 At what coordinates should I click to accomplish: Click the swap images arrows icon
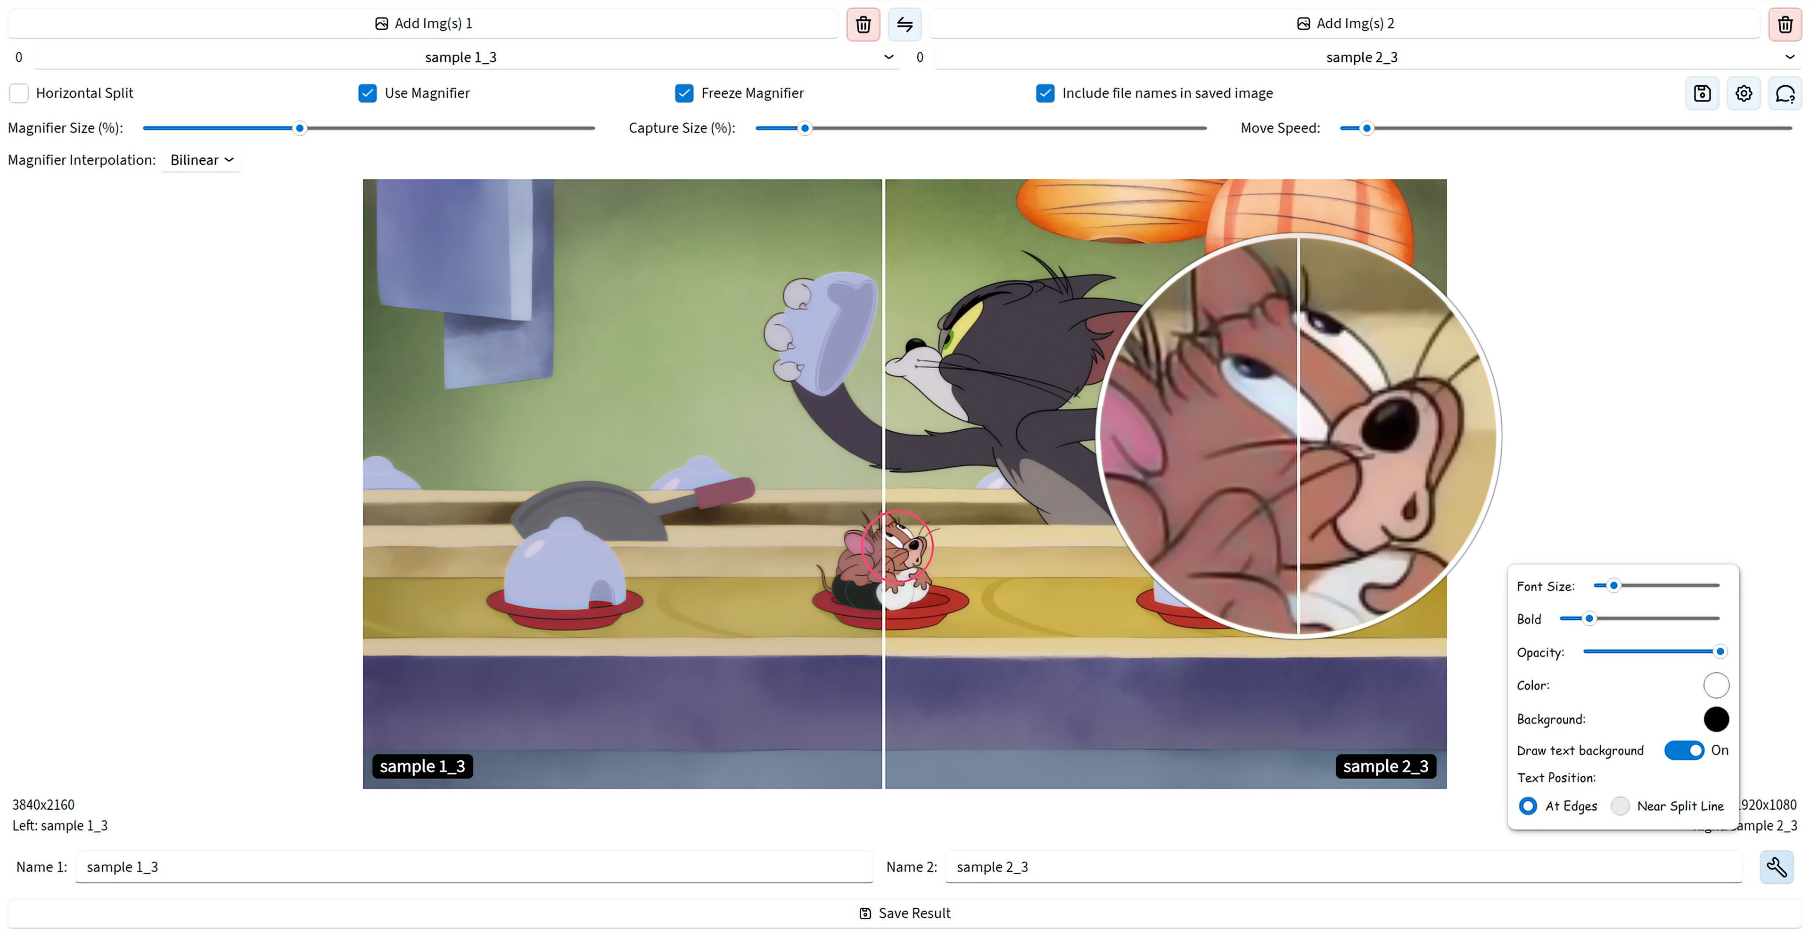(905, 25)
